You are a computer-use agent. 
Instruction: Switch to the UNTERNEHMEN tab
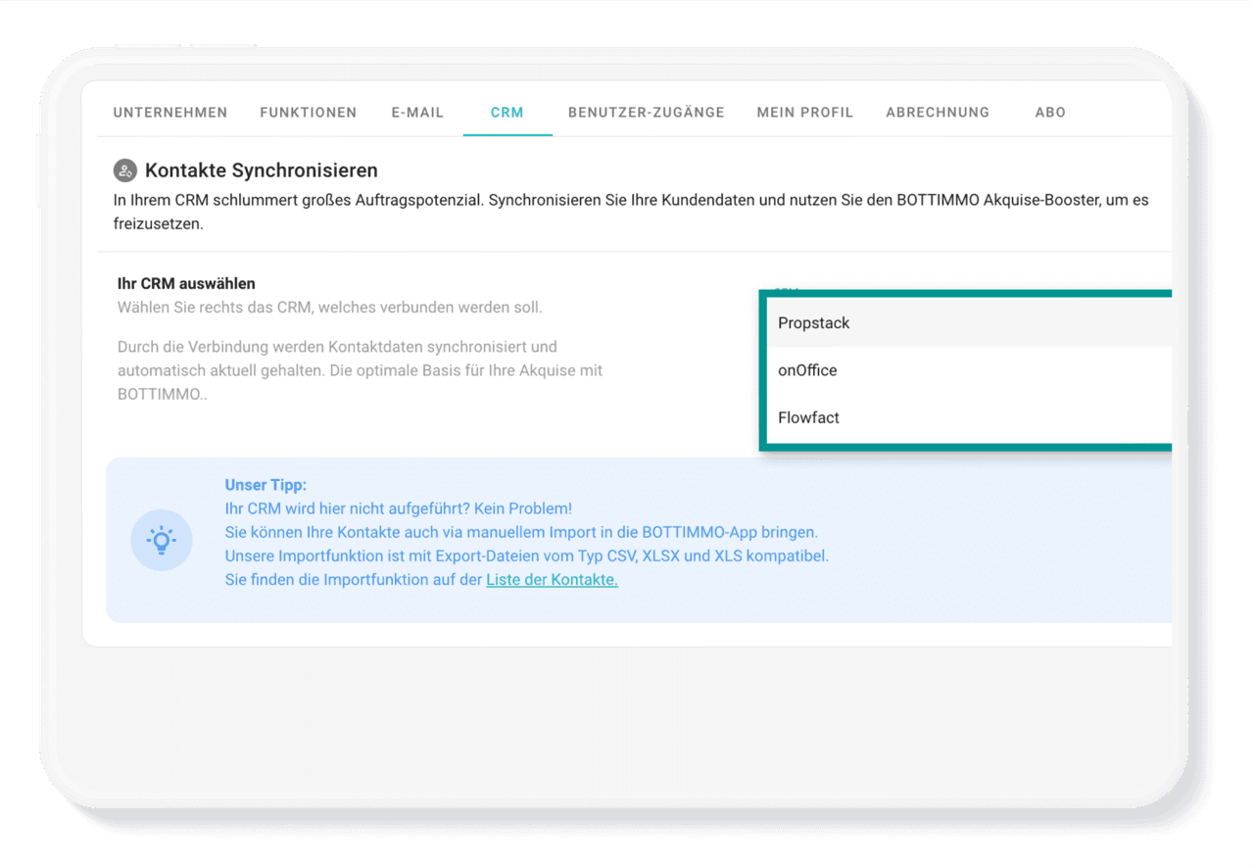point(170,112)
